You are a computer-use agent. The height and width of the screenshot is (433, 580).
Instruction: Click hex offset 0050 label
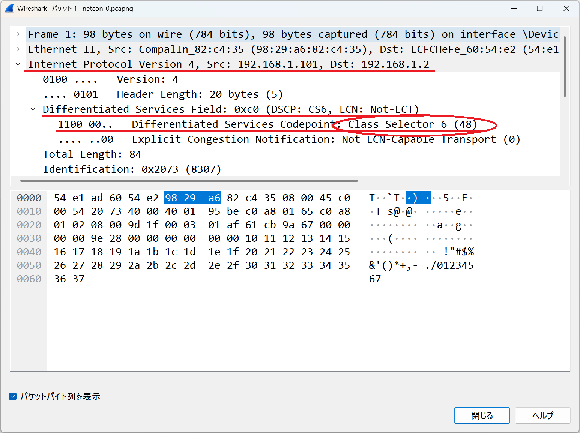(29, 265)
